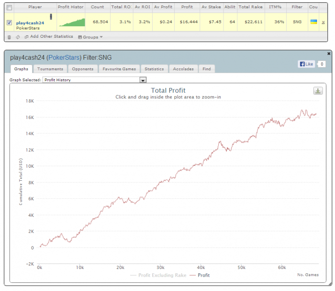
Task: Sort by the Player column header
Action: (35, 7)
